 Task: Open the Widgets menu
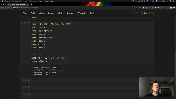click(82, 13)
